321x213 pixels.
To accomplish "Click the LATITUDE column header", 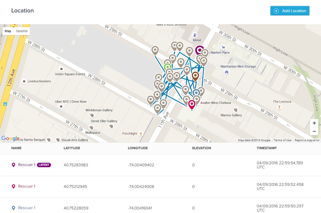I will (x=72, y=148).
